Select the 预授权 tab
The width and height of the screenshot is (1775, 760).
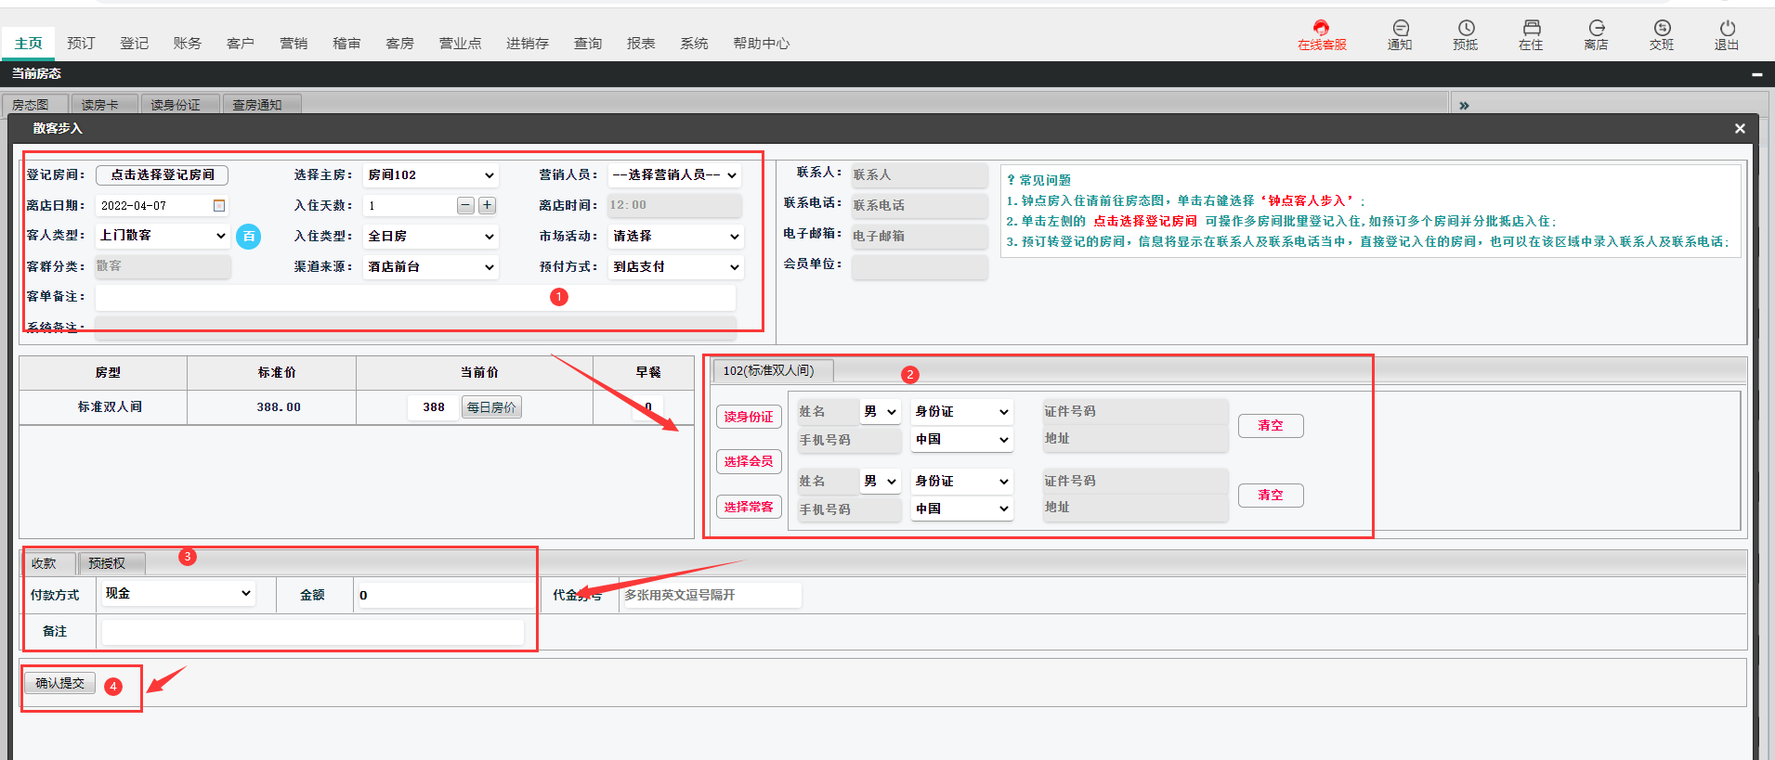coord(112,562)
